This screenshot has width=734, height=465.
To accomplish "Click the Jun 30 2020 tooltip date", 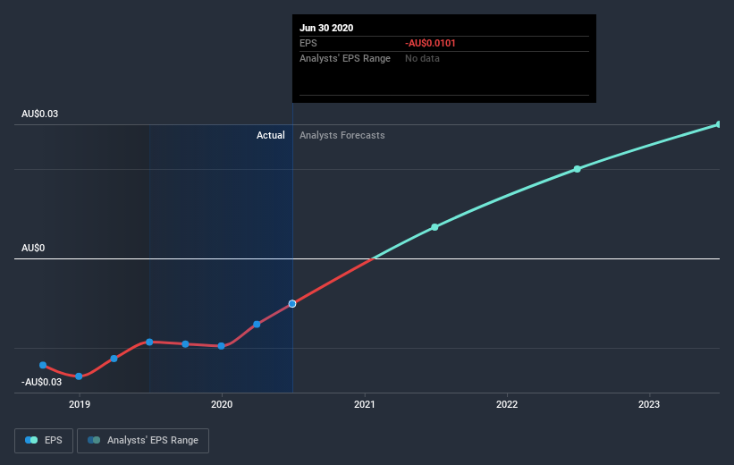I will (326, 28).
